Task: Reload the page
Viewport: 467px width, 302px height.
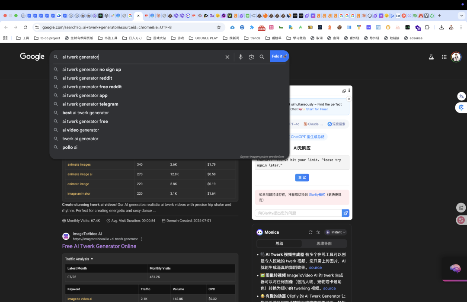Action: point(26,27)
